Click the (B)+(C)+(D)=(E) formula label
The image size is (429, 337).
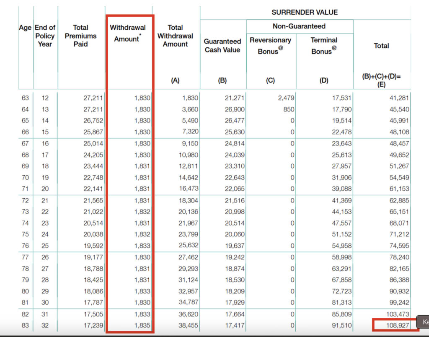pyautogui.click(x=381, y=80)
